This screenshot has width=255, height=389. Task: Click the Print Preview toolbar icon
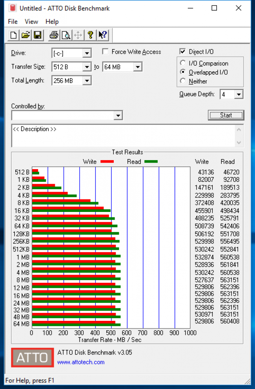pos(66,35)
